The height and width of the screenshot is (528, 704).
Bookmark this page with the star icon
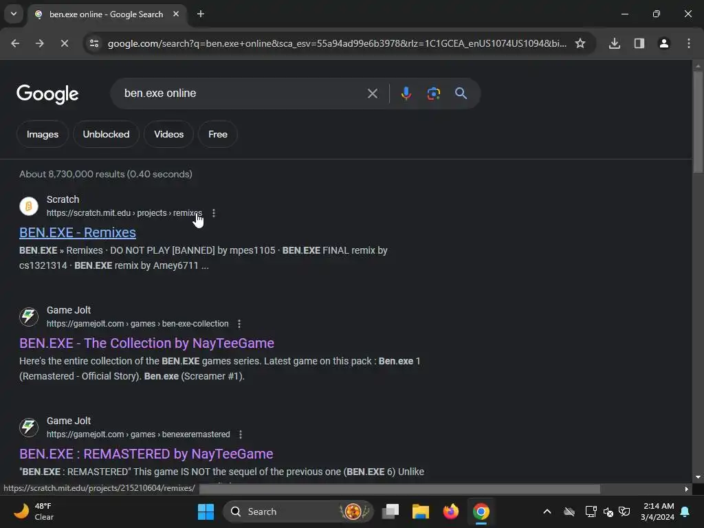580,43
